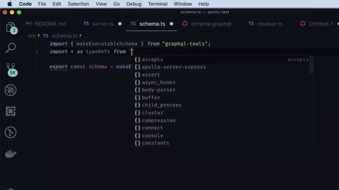339x190 pixels.
Task: Open the Debug bug icon in activity bar
Action: click(x=11, y=90)
